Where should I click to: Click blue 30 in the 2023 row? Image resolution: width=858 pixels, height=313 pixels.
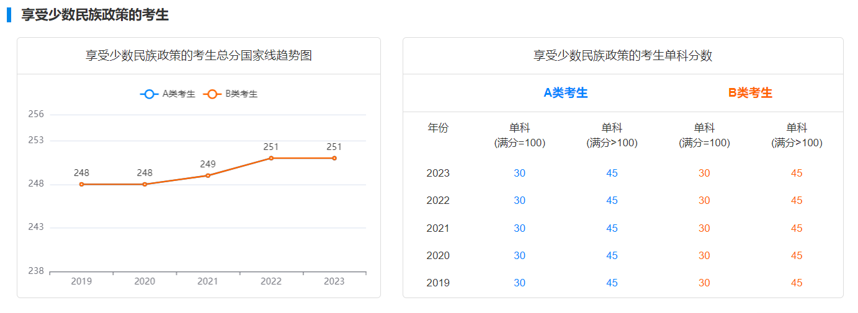[520, 174]
